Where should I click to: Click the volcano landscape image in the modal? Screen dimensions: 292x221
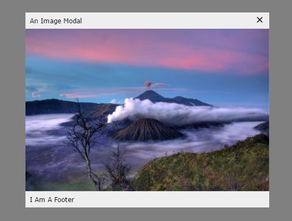pyautogui.click(x=147, y=110)
